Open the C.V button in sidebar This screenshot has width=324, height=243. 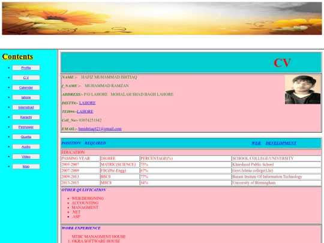(26, 77)
